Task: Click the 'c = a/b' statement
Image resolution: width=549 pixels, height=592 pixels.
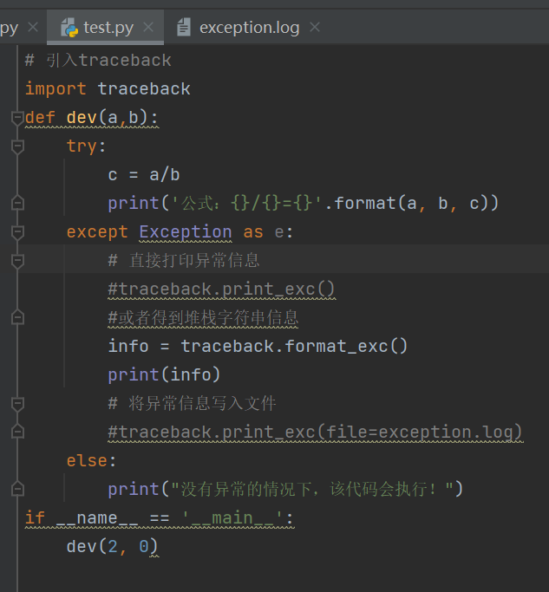Action: click(144, 175)
